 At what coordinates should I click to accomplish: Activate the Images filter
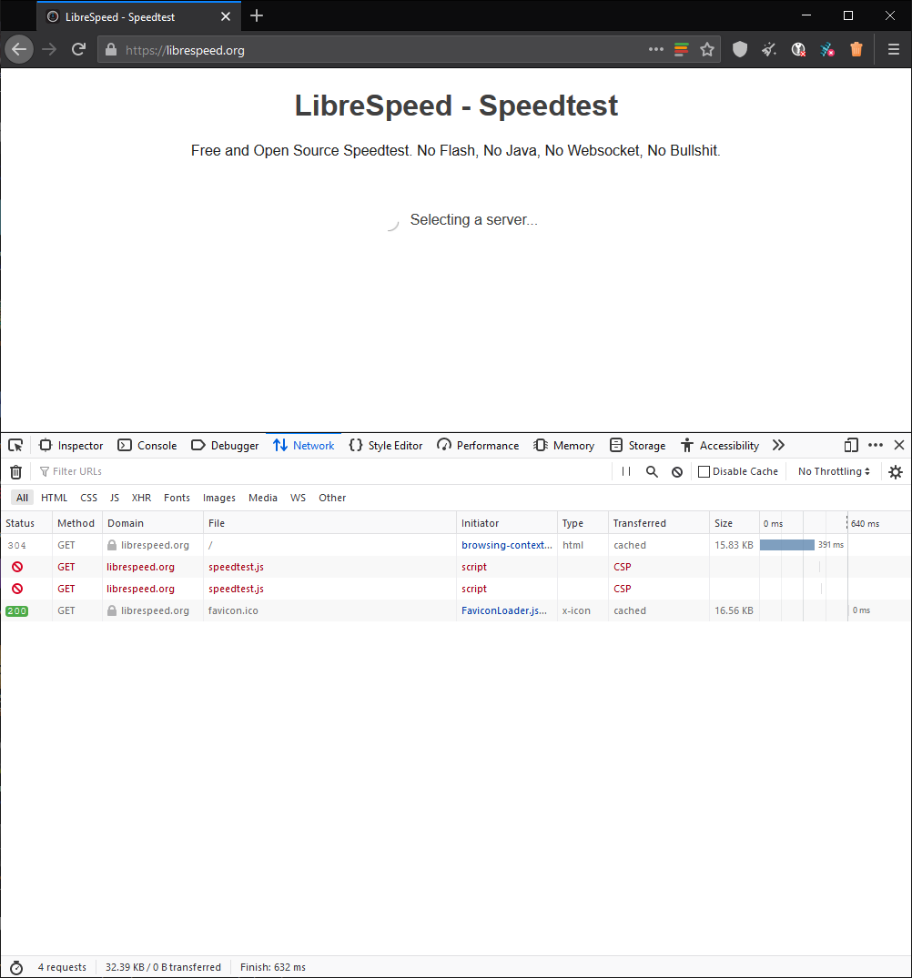coord(218,498)
